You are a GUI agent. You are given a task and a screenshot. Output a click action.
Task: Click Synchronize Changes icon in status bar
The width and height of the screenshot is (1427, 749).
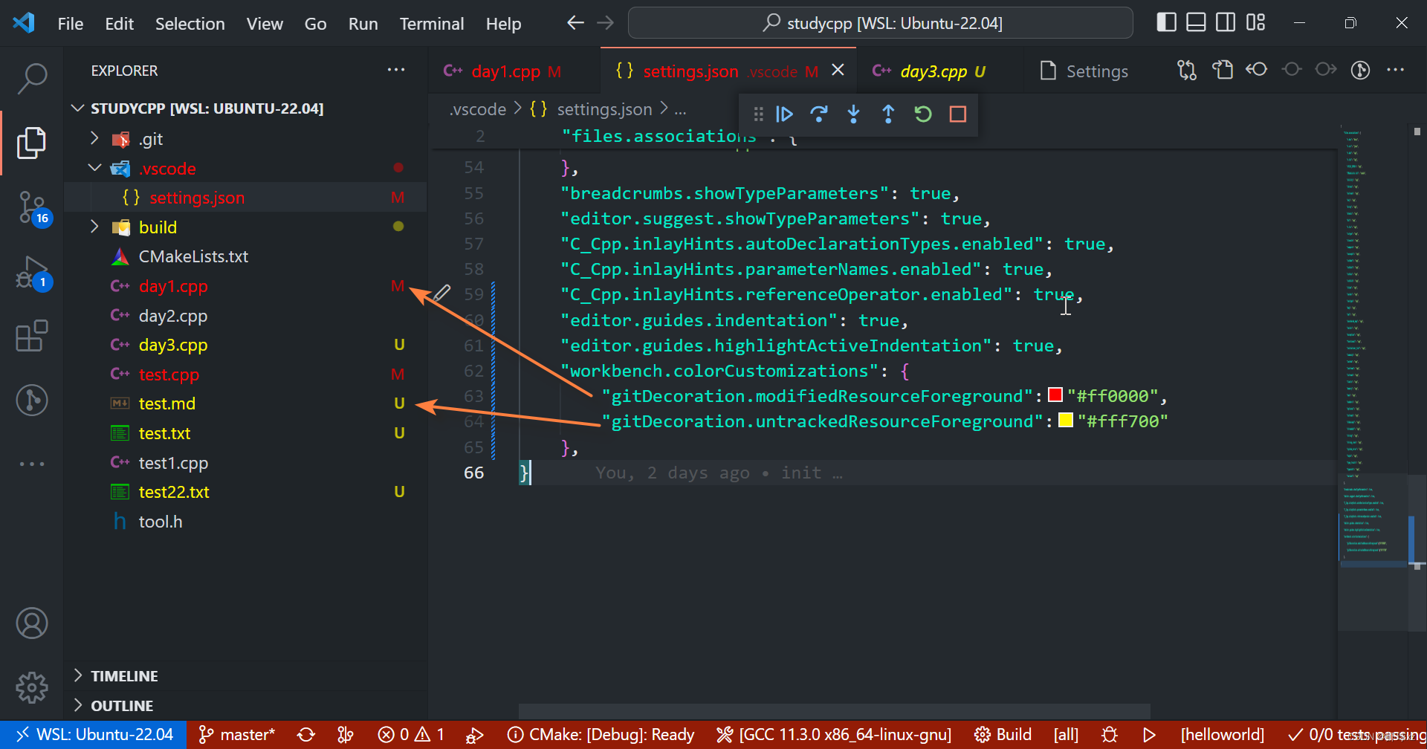pyautogui.click(x=306, y=735)
